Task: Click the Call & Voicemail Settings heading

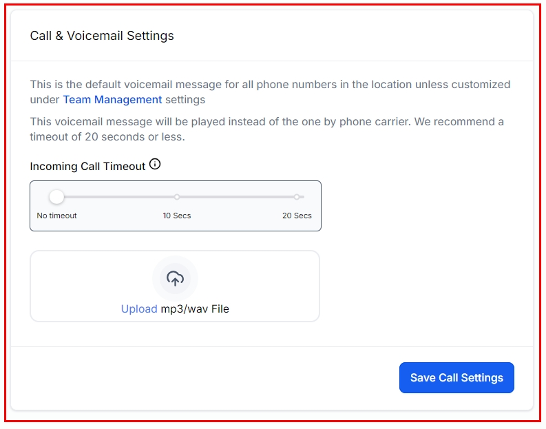Action: 102,36
